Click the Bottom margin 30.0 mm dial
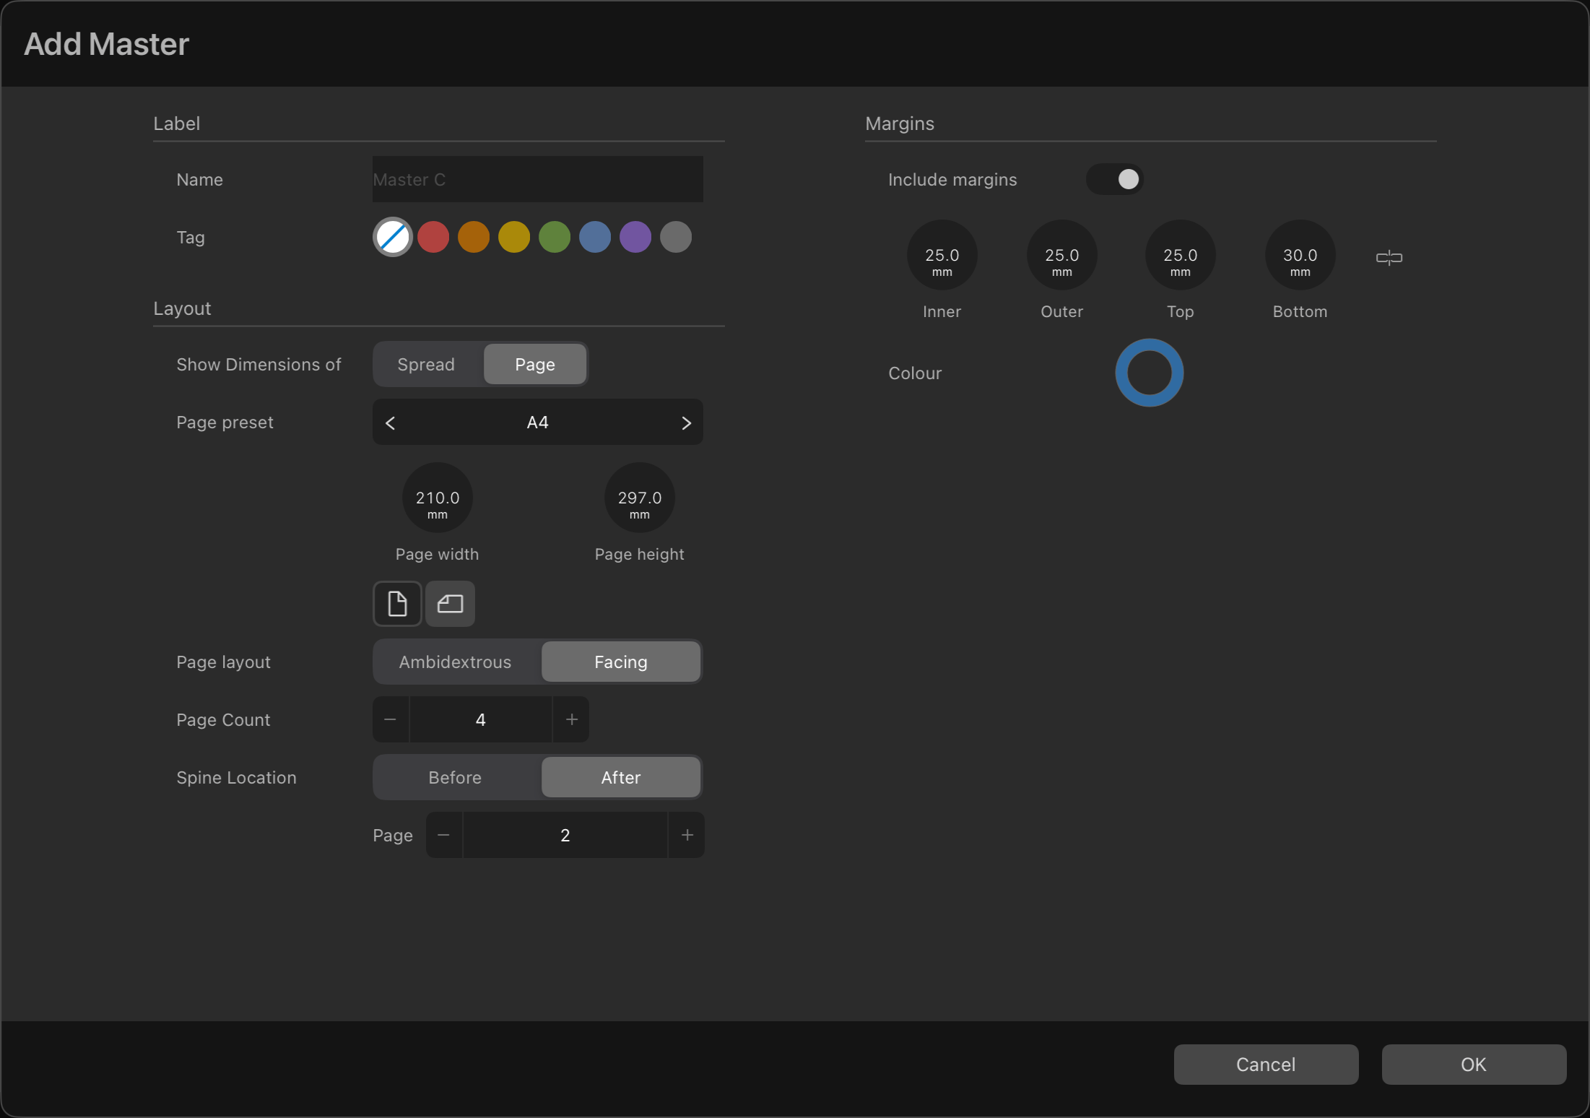 1300,255
